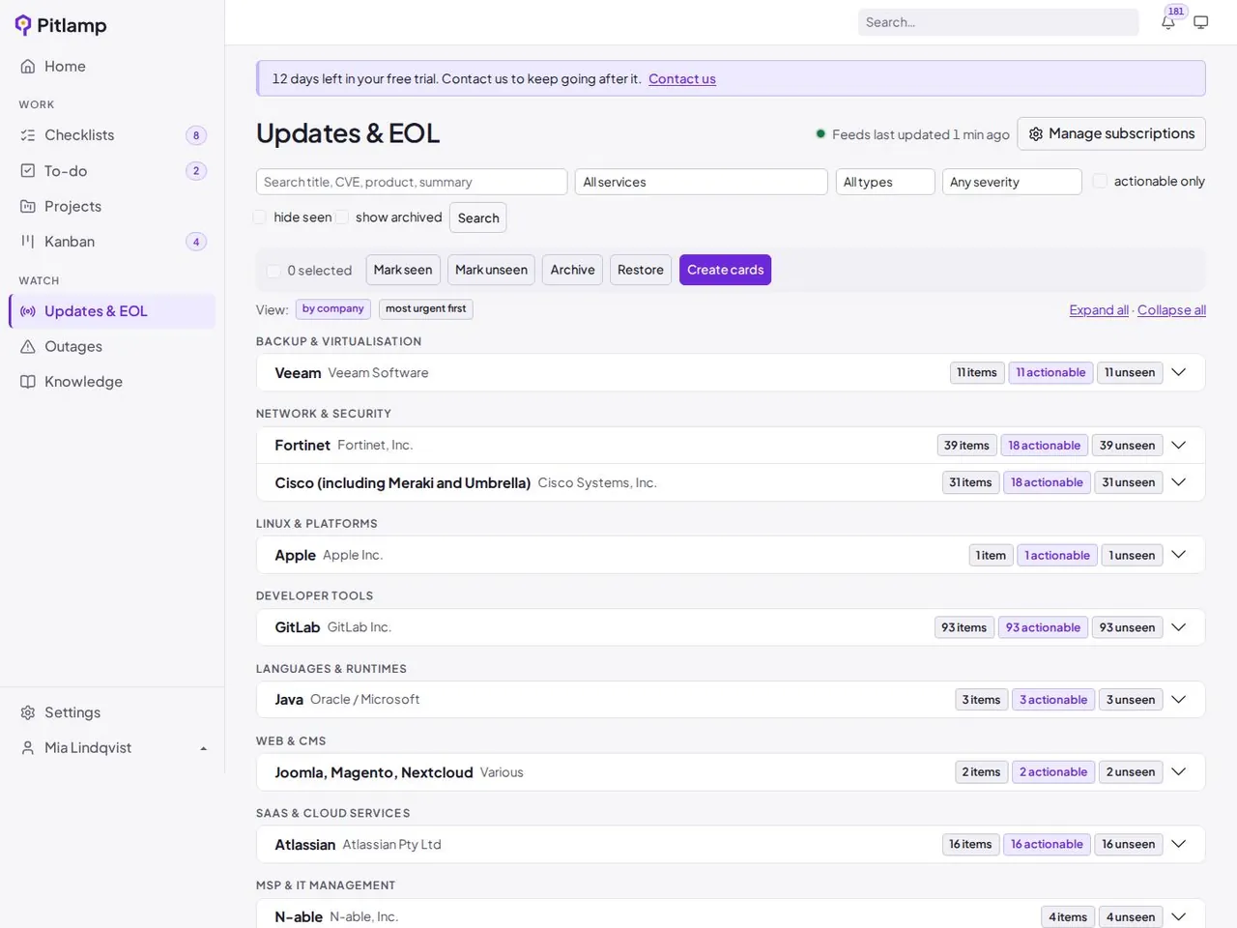The height and width of the screenshot is (928, 1237).
Task: Click the Knowledge book icon
Action: [28, 382]
